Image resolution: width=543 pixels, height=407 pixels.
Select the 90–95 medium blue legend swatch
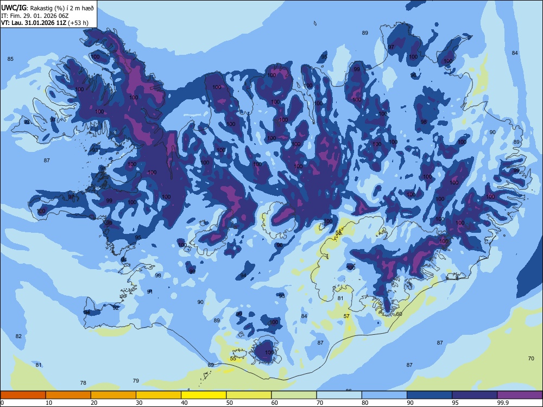coord(430,395)
